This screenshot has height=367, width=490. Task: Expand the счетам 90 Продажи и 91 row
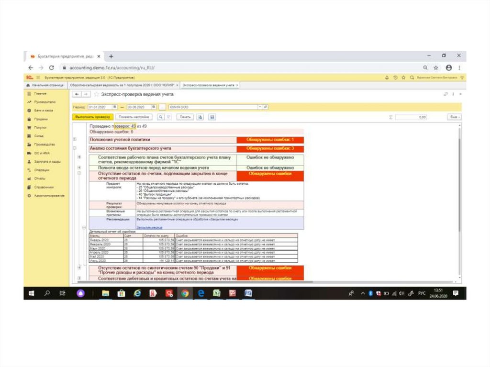pyautogui.click(x=79, y=267)
